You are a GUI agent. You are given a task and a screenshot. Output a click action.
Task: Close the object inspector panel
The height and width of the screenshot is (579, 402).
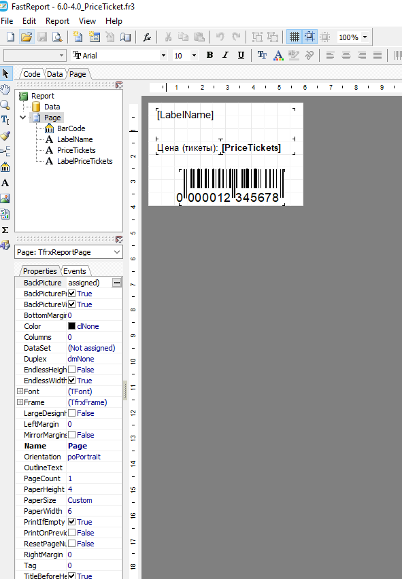(x=119, y=239)
